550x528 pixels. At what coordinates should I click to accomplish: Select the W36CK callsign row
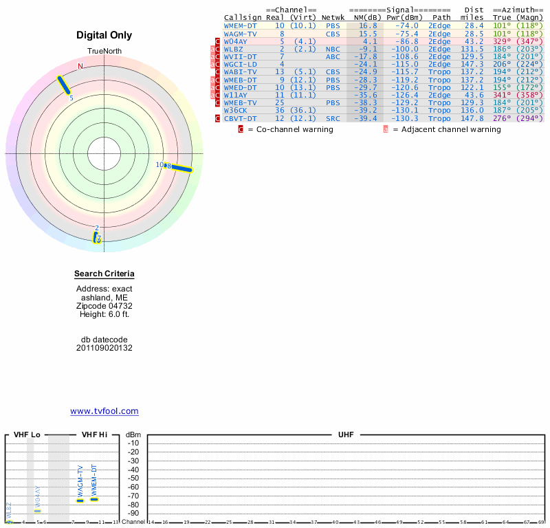pos(239,111)
